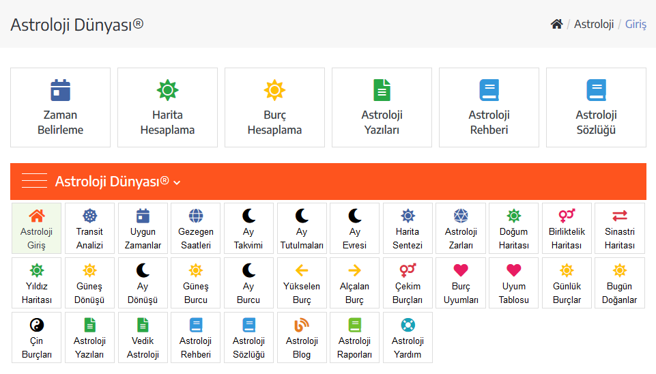Open the Zaman Belirleme card

61,108
